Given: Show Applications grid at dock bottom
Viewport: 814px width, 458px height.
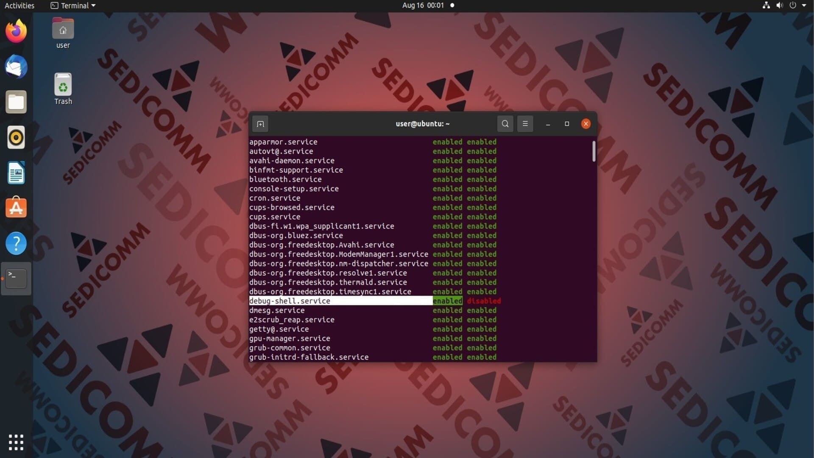Looking at the screenshot, I should (16, 442).
